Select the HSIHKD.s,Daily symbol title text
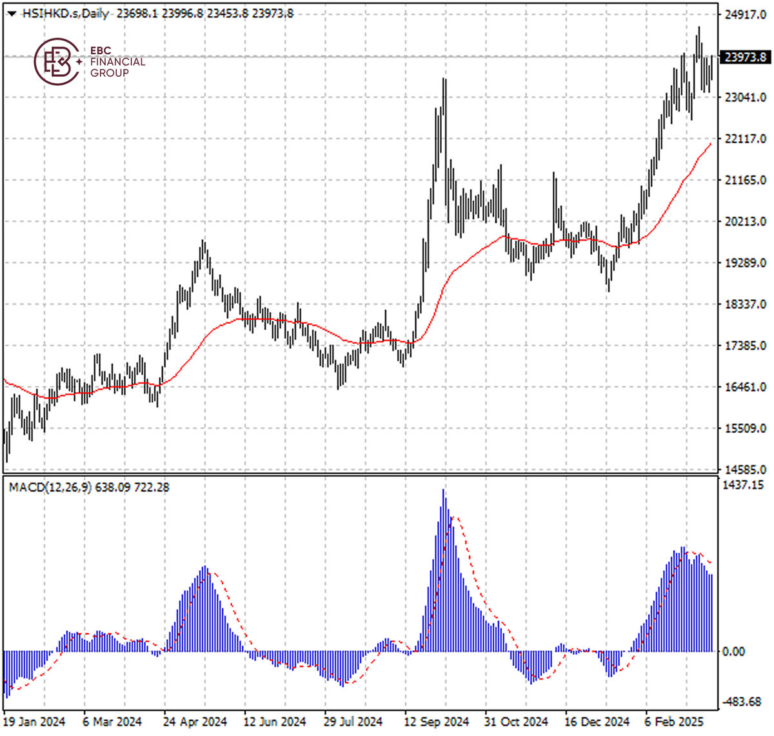 [66, 13]
